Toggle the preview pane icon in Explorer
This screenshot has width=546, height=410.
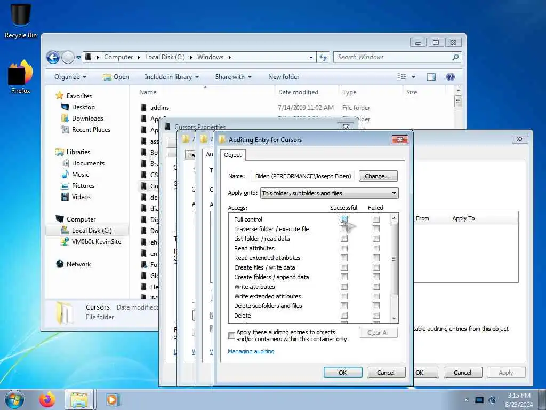tap(431, 77)
